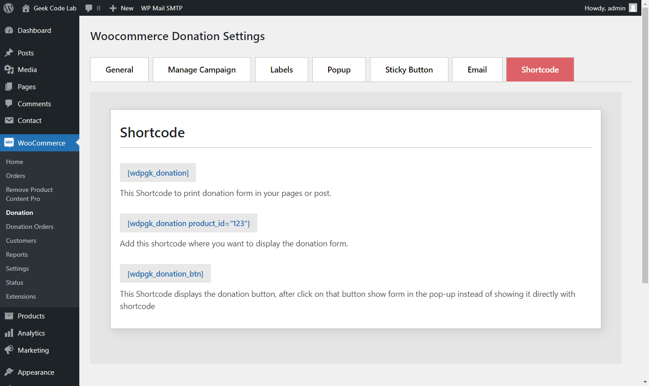Click the Appearance paintbrush icon
Screen dimensions: 649x386
[x=9, y=372]
